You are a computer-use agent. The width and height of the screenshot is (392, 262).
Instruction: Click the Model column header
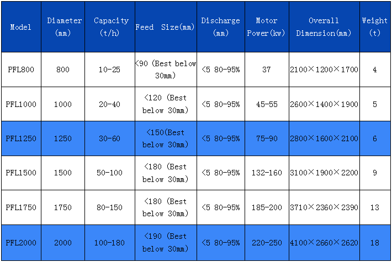(21, 27)
